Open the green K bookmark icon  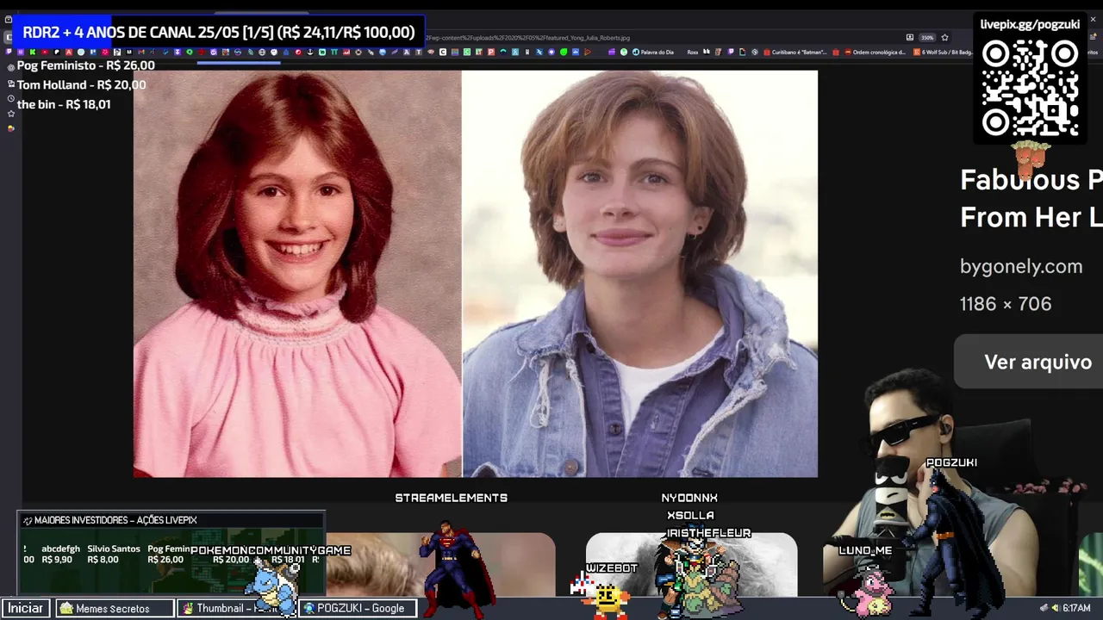32,52
